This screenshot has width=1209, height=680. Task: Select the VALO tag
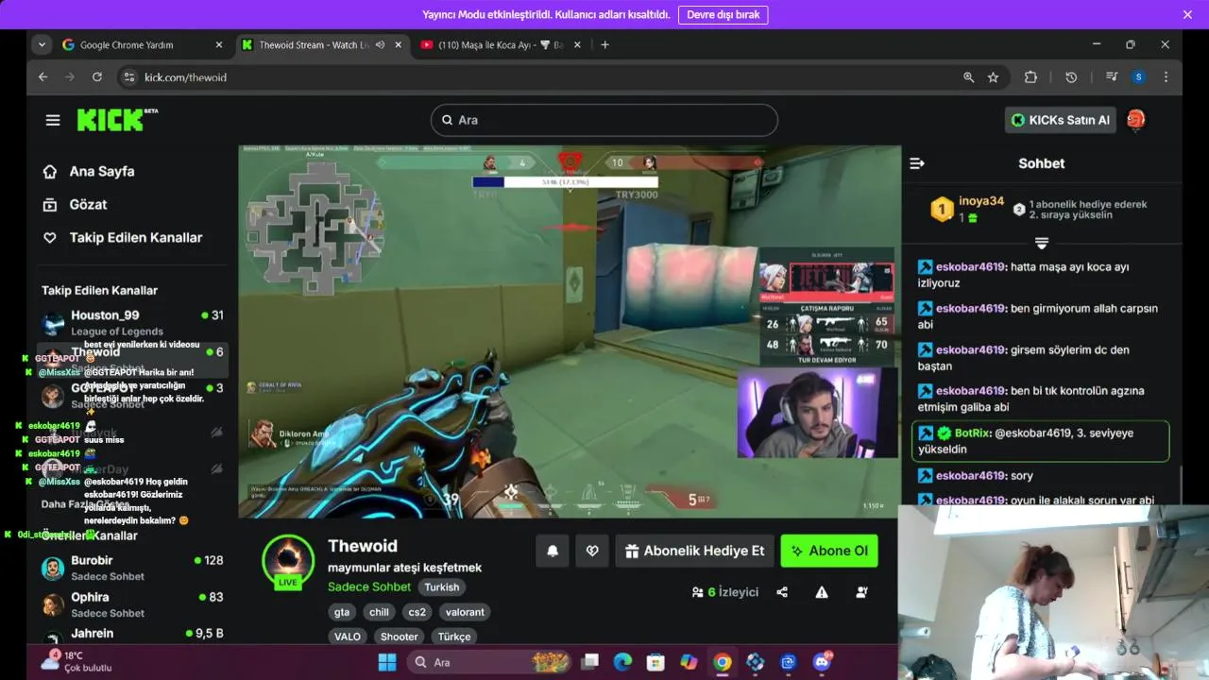pos(348,637)
